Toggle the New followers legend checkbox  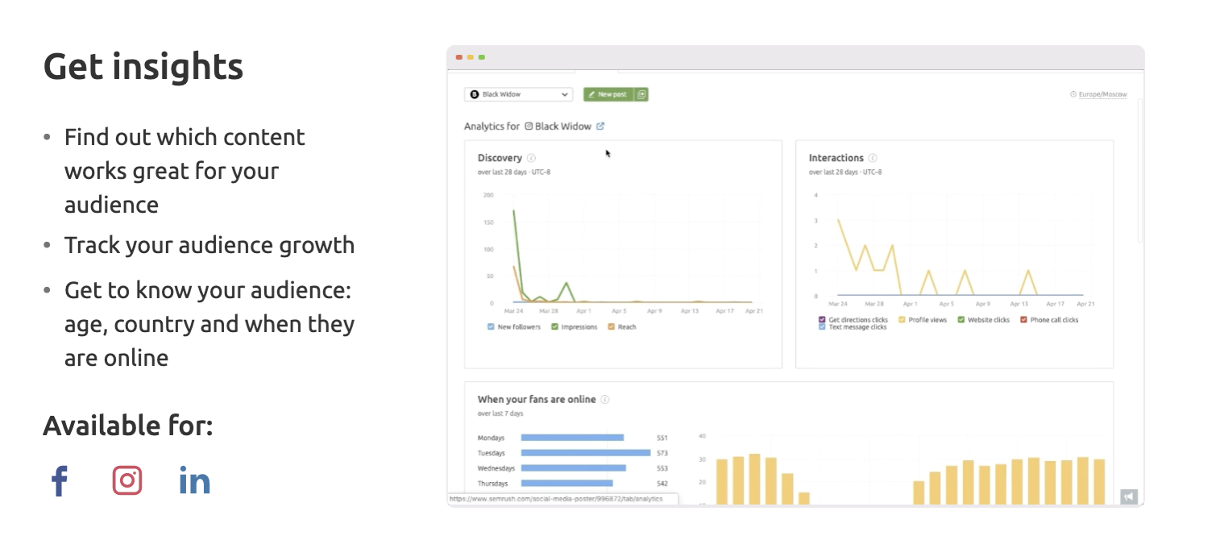[491, 326]
